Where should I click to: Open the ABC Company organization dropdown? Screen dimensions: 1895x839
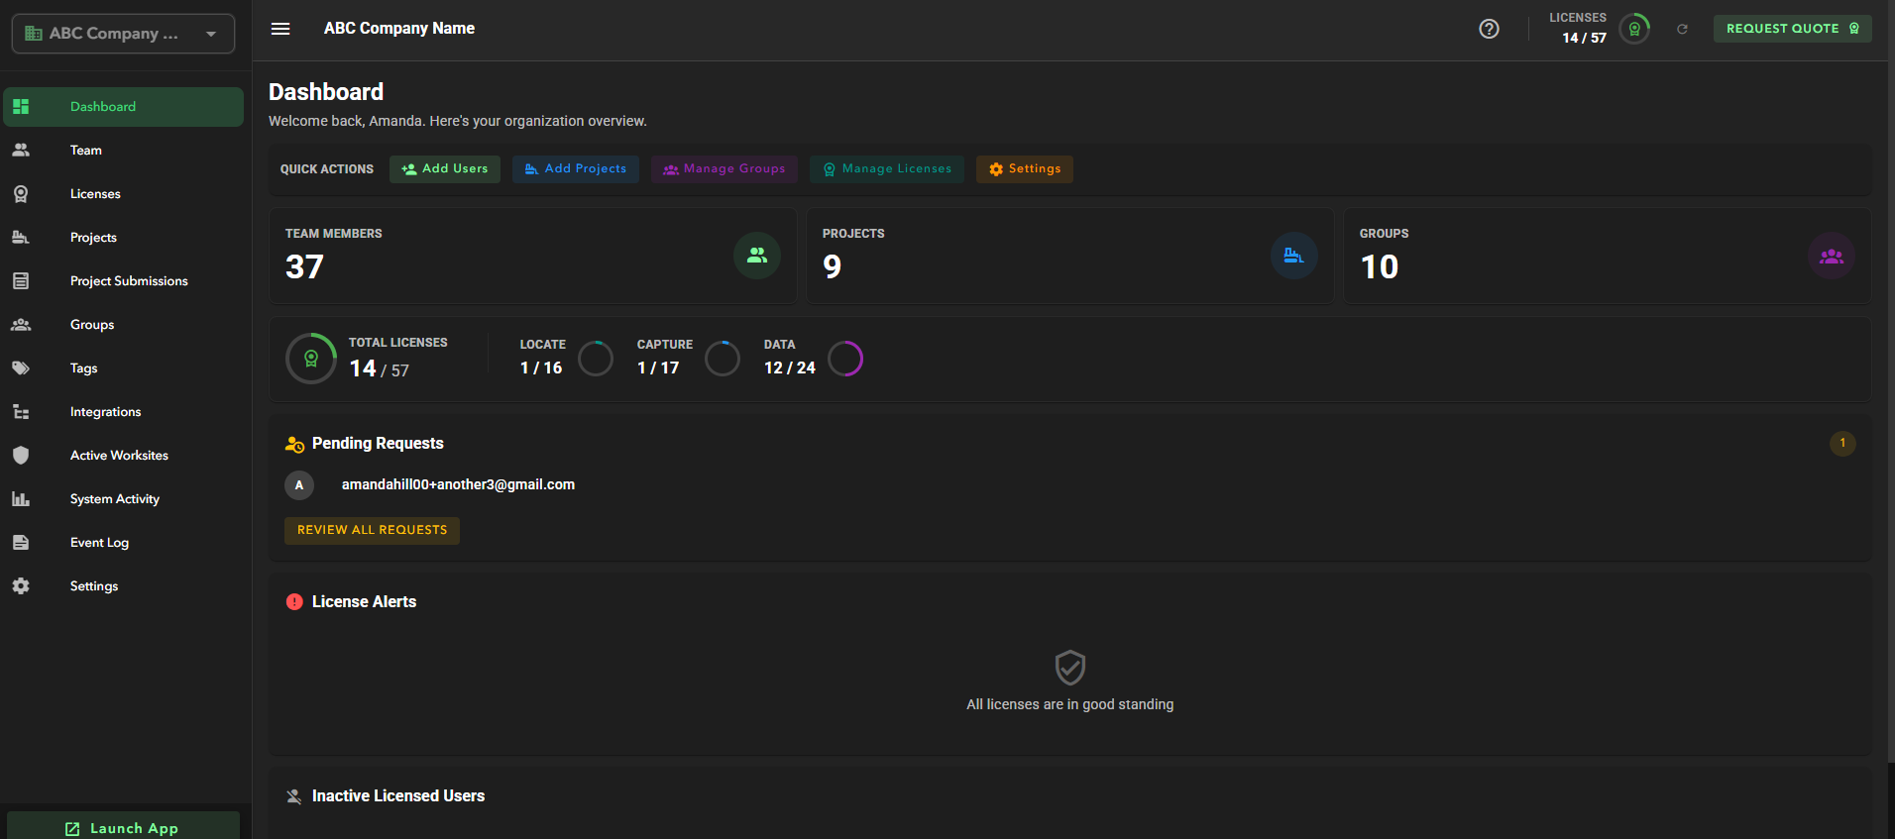tap(123, 34)
